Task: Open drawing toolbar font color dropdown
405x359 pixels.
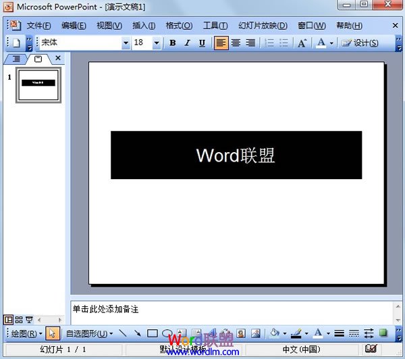Action: (329, 333)
